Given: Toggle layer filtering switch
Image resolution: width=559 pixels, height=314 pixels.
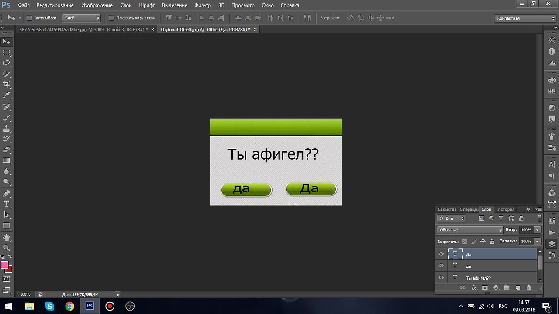Looking at the screenshot, I should pos(539,218).
